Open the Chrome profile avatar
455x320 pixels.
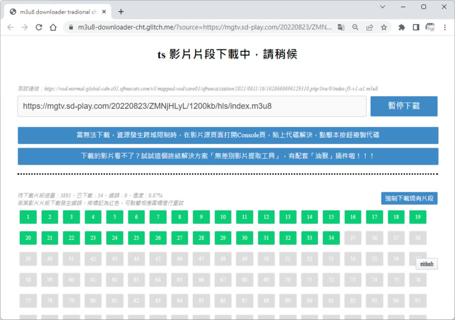[430, 27]
